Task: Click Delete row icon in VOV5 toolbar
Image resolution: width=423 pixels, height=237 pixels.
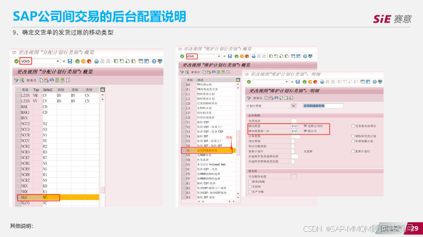Action: (x=47, y=80)
